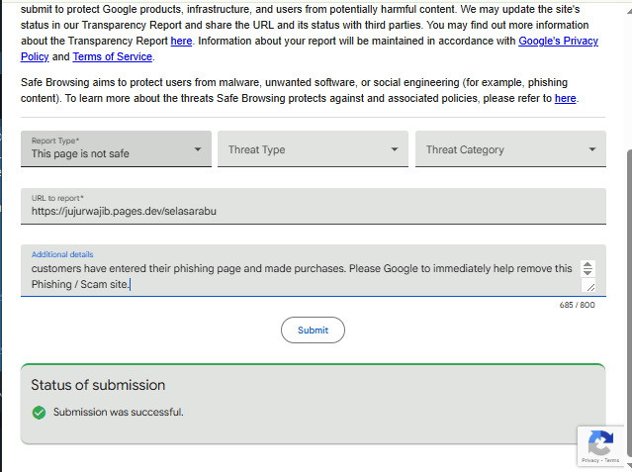Click the reCAPTCHA Terms link
The height and width of the screenshot is (472, 632).
612,461
